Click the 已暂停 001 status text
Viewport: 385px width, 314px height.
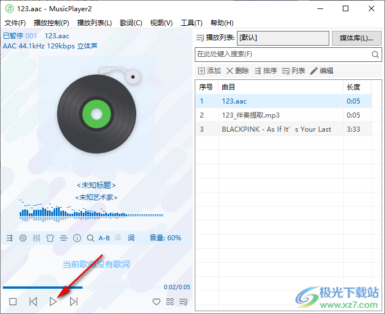[x=20, y=36]
